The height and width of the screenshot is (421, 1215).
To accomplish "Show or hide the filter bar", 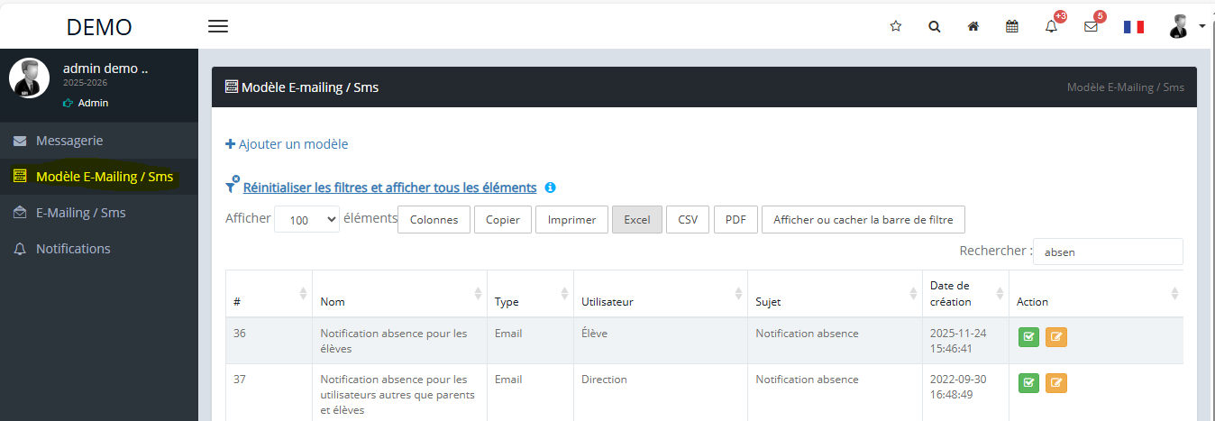I will (863, 220).
